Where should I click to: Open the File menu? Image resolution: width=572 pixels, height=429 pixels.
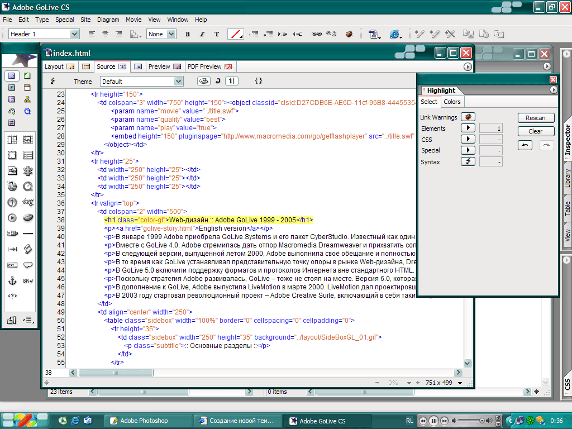pyautogui.click(x=7, y=20)
